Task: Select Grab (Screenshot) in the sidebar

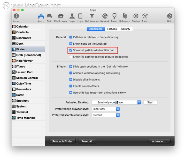Action: [x=28, y=55]
